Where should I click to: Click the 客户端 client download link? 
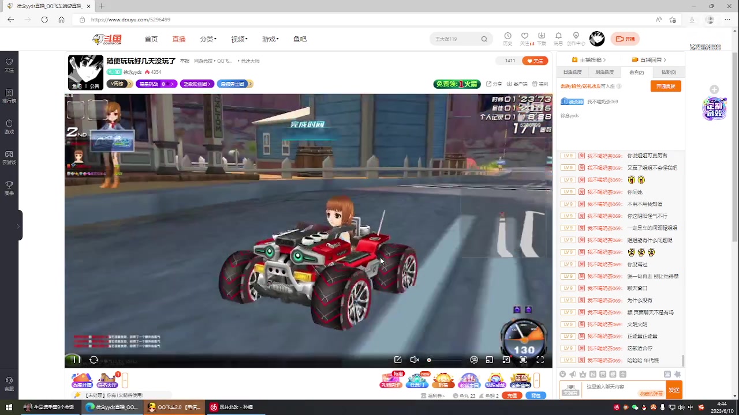coord(517,84)
